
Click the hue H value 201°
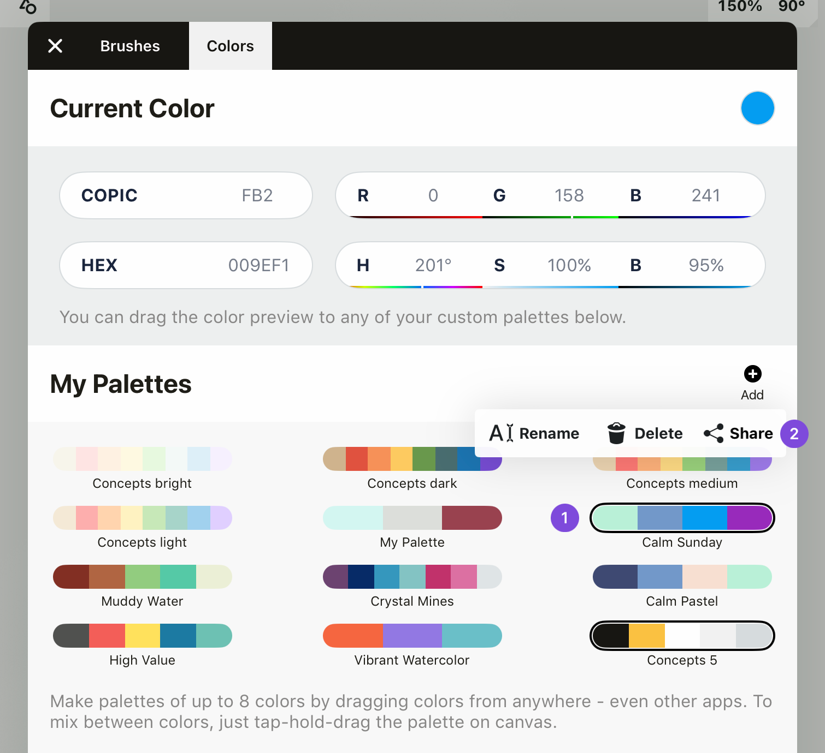[433, 265]
